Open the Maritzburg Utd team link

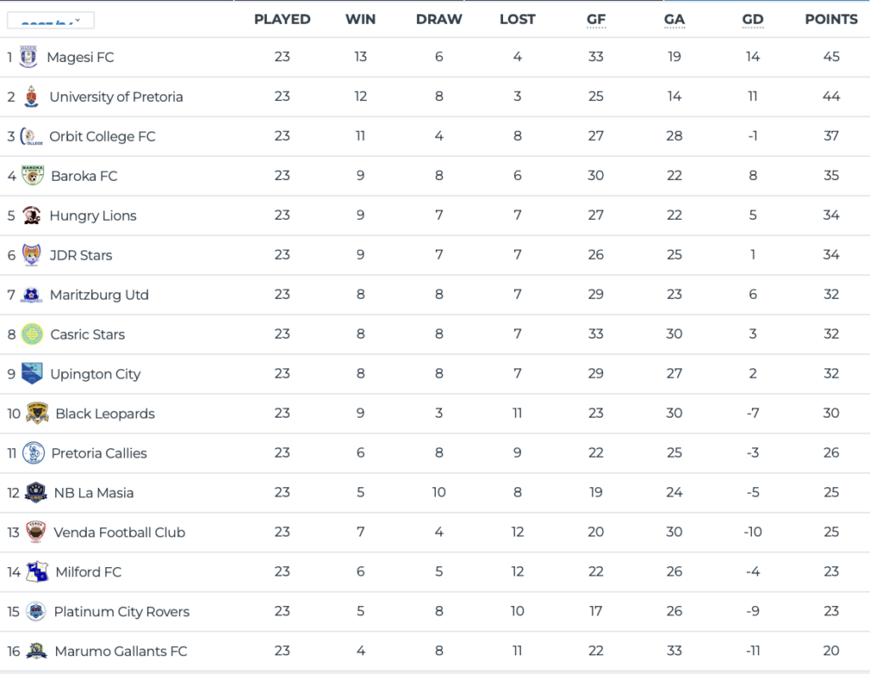point(99,295)
